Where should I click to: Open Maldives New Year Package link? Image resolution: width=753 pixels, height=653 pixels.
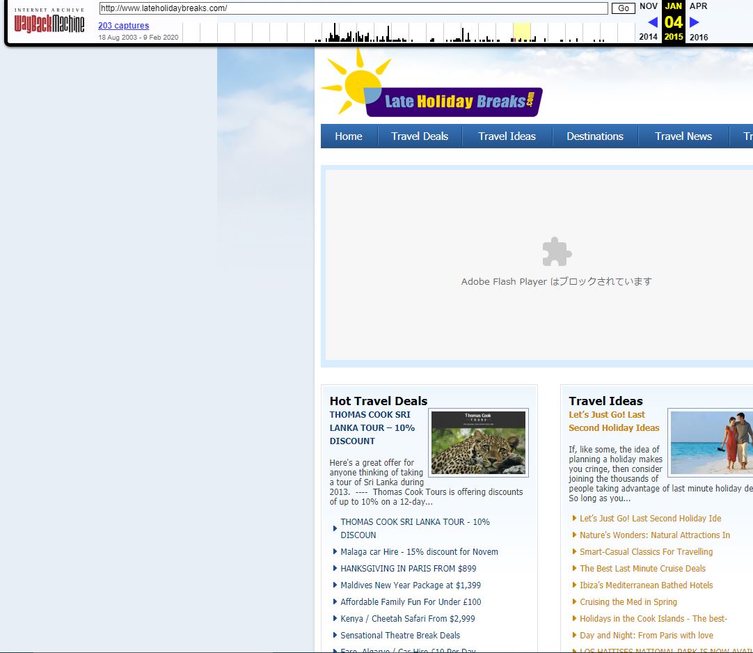click(411, 585)
